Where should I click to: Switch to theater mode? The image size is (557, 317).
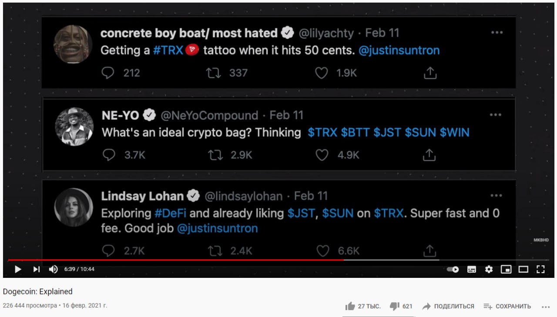(523, 269)
